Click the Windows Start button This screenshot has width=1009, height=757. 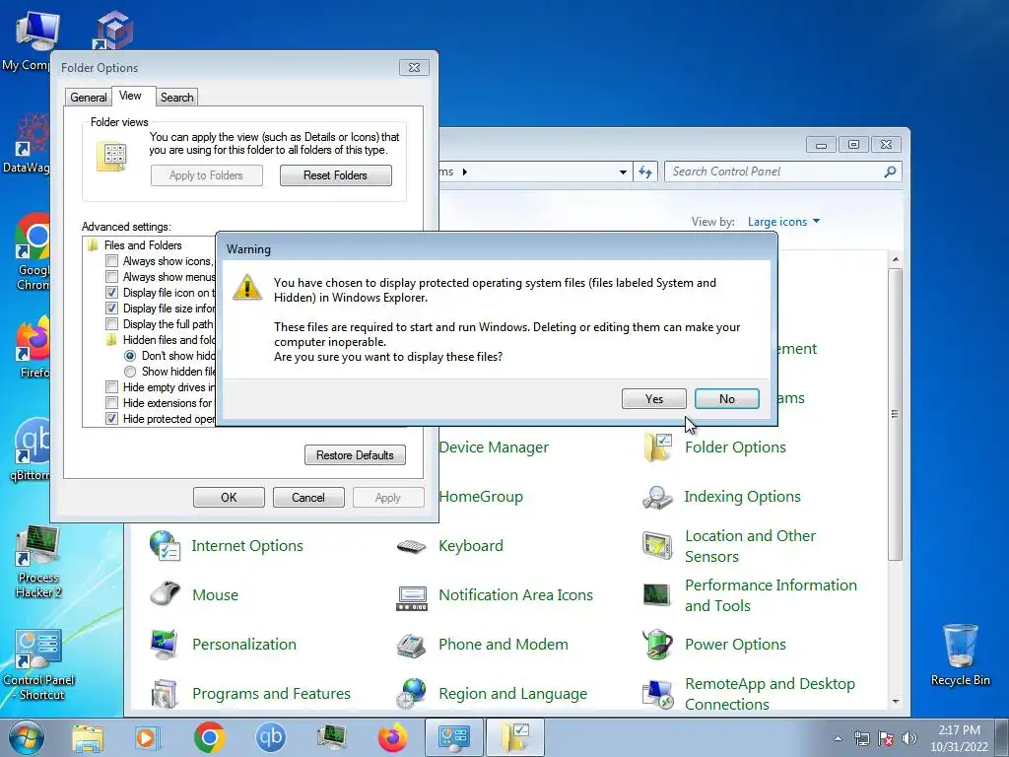[x=26, y=737]
